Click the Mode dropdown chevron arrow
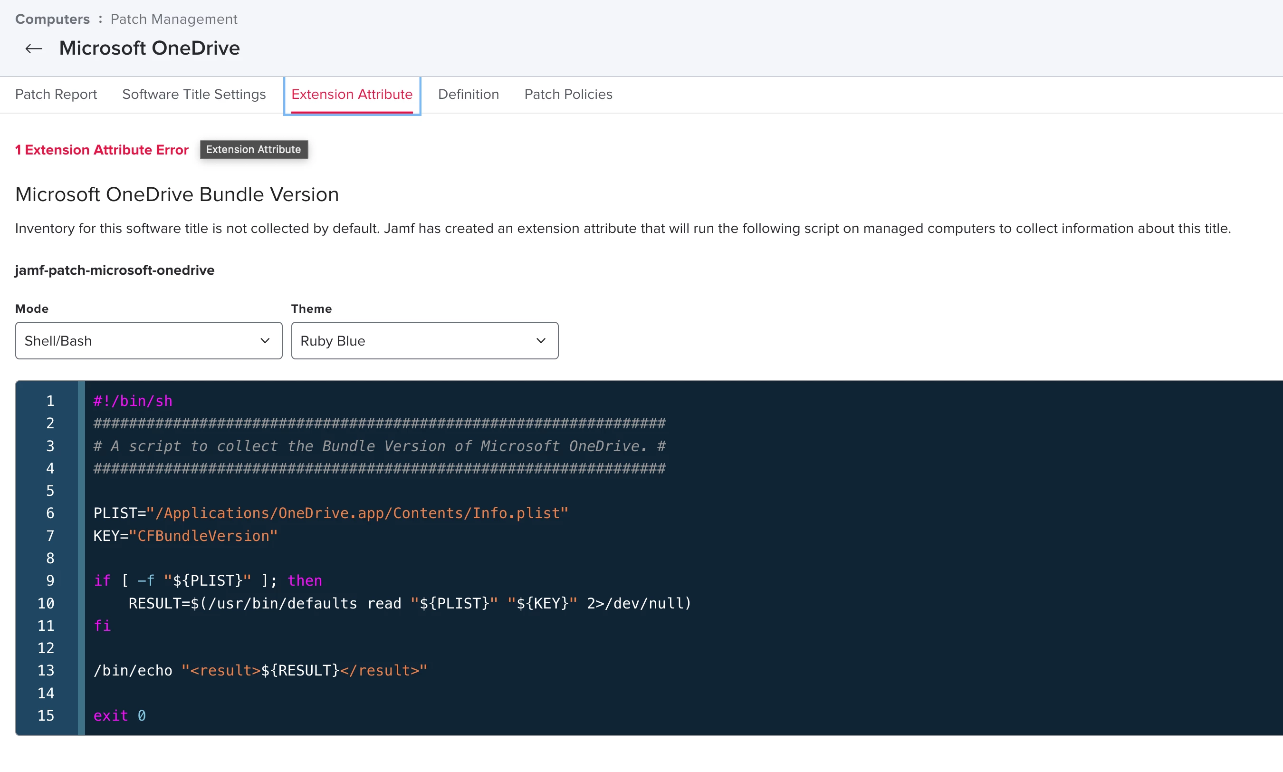Viewport: 1283px width, 772px height. click(x=265, y=341)
